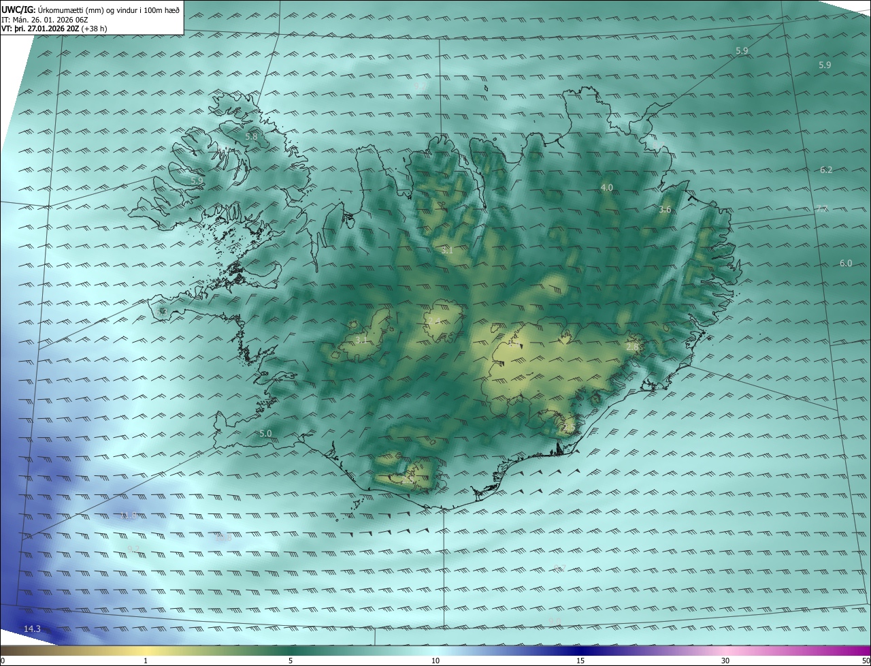The image size is (871, 666).
Task: Click the colour scale tick labelled 5
Action: coord(291,661)
